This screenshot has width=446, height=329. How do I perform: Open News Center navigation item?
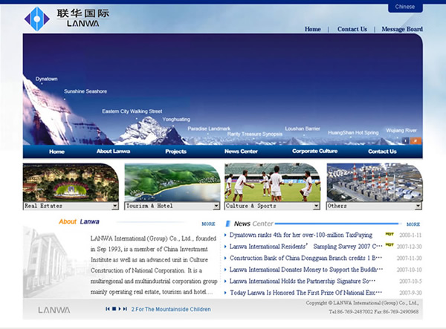click(241, 152)
